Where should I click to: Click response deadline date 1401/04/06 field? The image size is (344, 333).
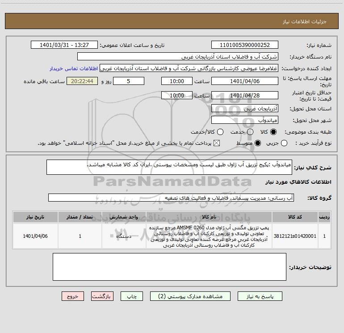[245, 81]
